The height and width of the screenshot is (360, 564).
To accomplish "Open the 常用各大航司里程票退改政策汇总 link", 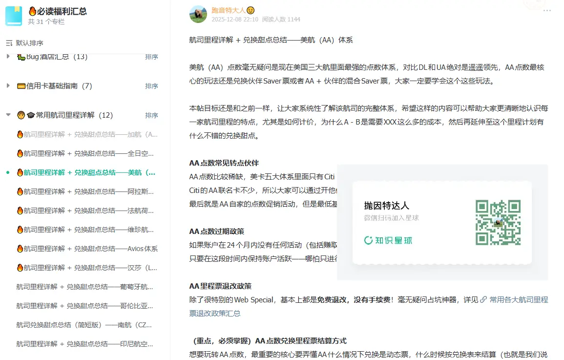I will point(518,300).
